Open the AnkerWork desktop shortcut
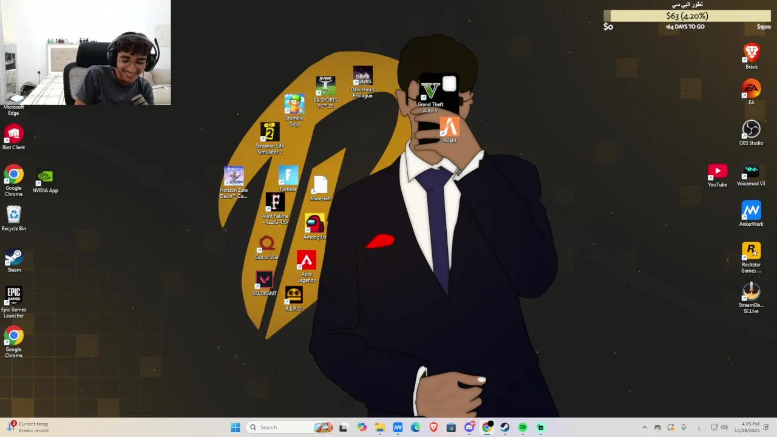 tap(752, 214)
